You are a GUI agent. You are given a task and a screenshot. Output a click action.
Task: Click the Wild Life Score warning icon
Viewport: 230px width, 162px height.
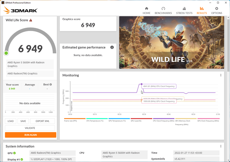pos(31,20)
